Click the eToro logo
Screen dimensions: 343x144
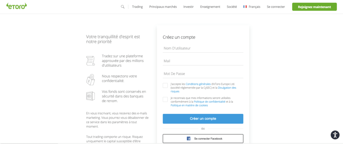coord(17,6)
